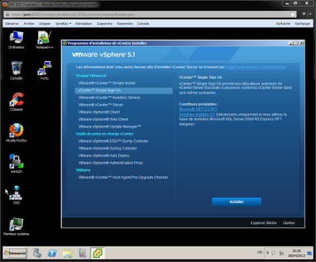
Task: Click the network tray icon
Action: 281,253
